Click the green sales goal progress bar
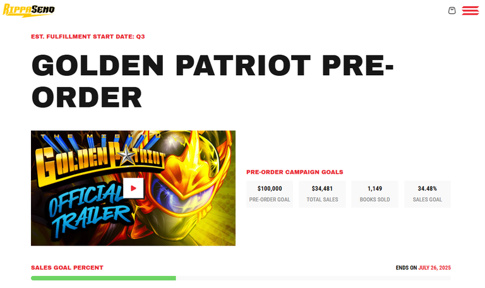 coord(104,278)
